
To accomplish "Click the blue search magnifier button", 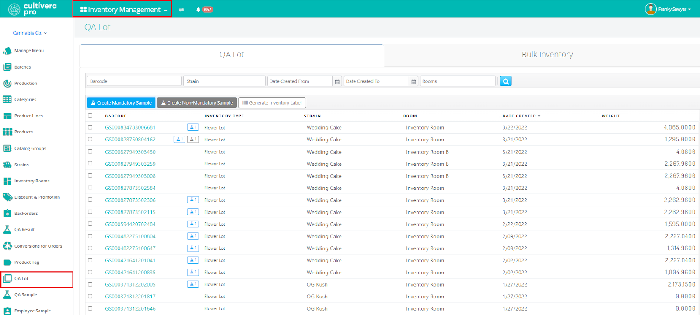I will tap(506, 81).
